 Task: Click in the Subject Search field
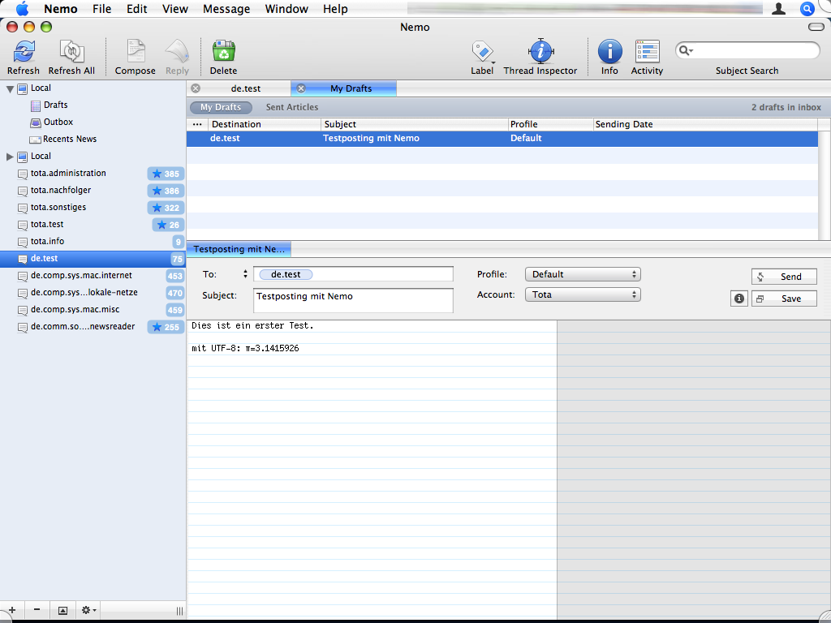pos(755,51)
